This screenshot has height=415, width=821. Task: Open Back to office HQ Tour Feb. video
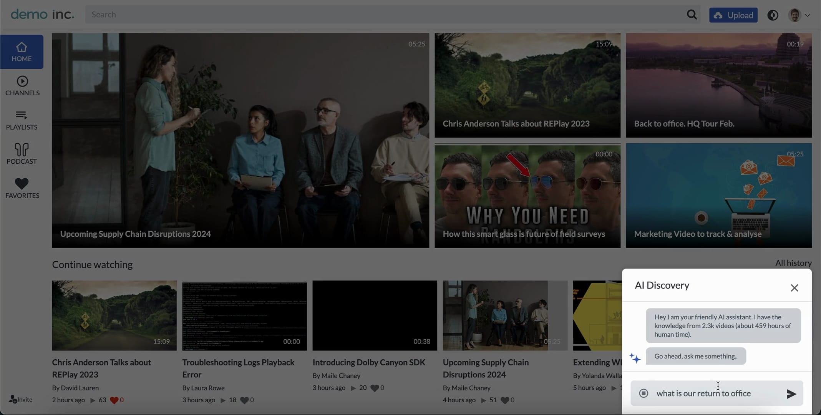point(719,85)
